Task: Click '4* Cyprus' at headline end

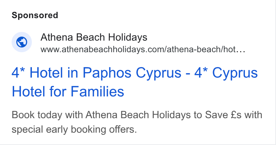Action: 226,73
